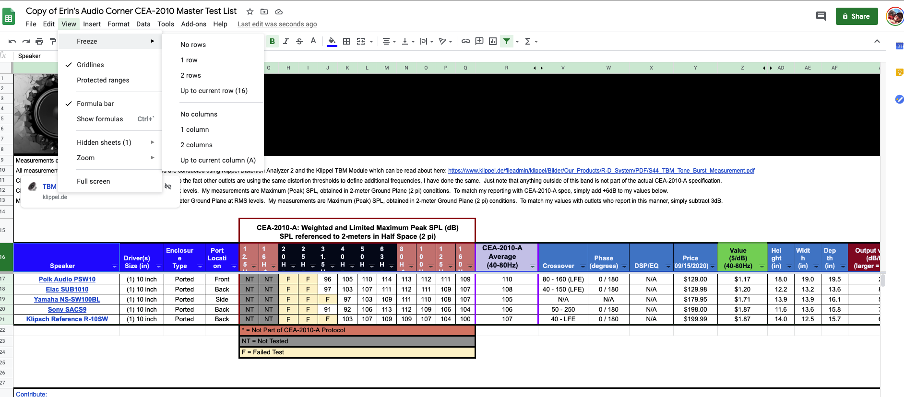Toggle the green filter funnel button
This screenshot has height=397, width=904.
click(507, 41)
